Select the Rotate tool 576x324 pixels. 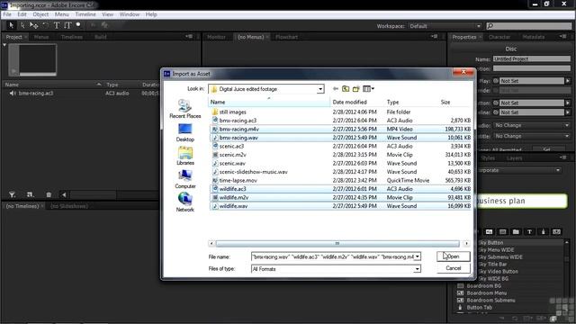[45, 25]
